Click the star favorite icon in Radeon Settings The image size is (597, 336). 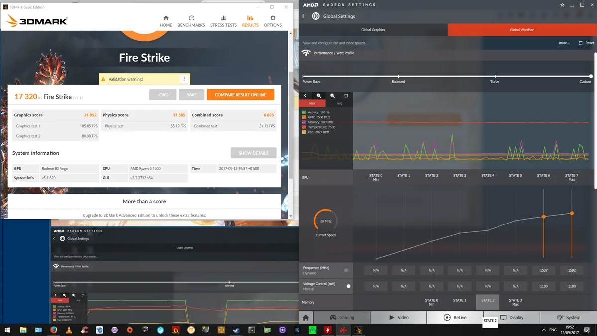coord(562,5)
